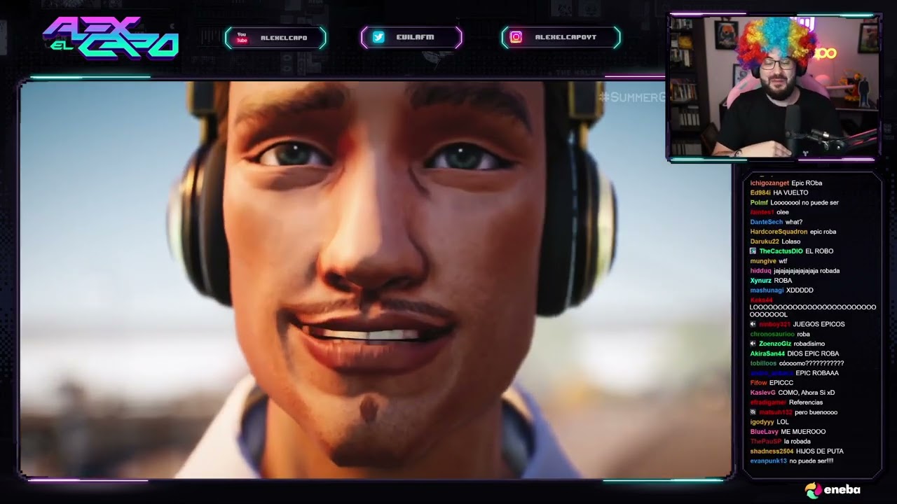This screenshot has width=897, height=504.
Task: Click the Twitter bird icon
Action: pyautogui.click(x=378, y=37)
